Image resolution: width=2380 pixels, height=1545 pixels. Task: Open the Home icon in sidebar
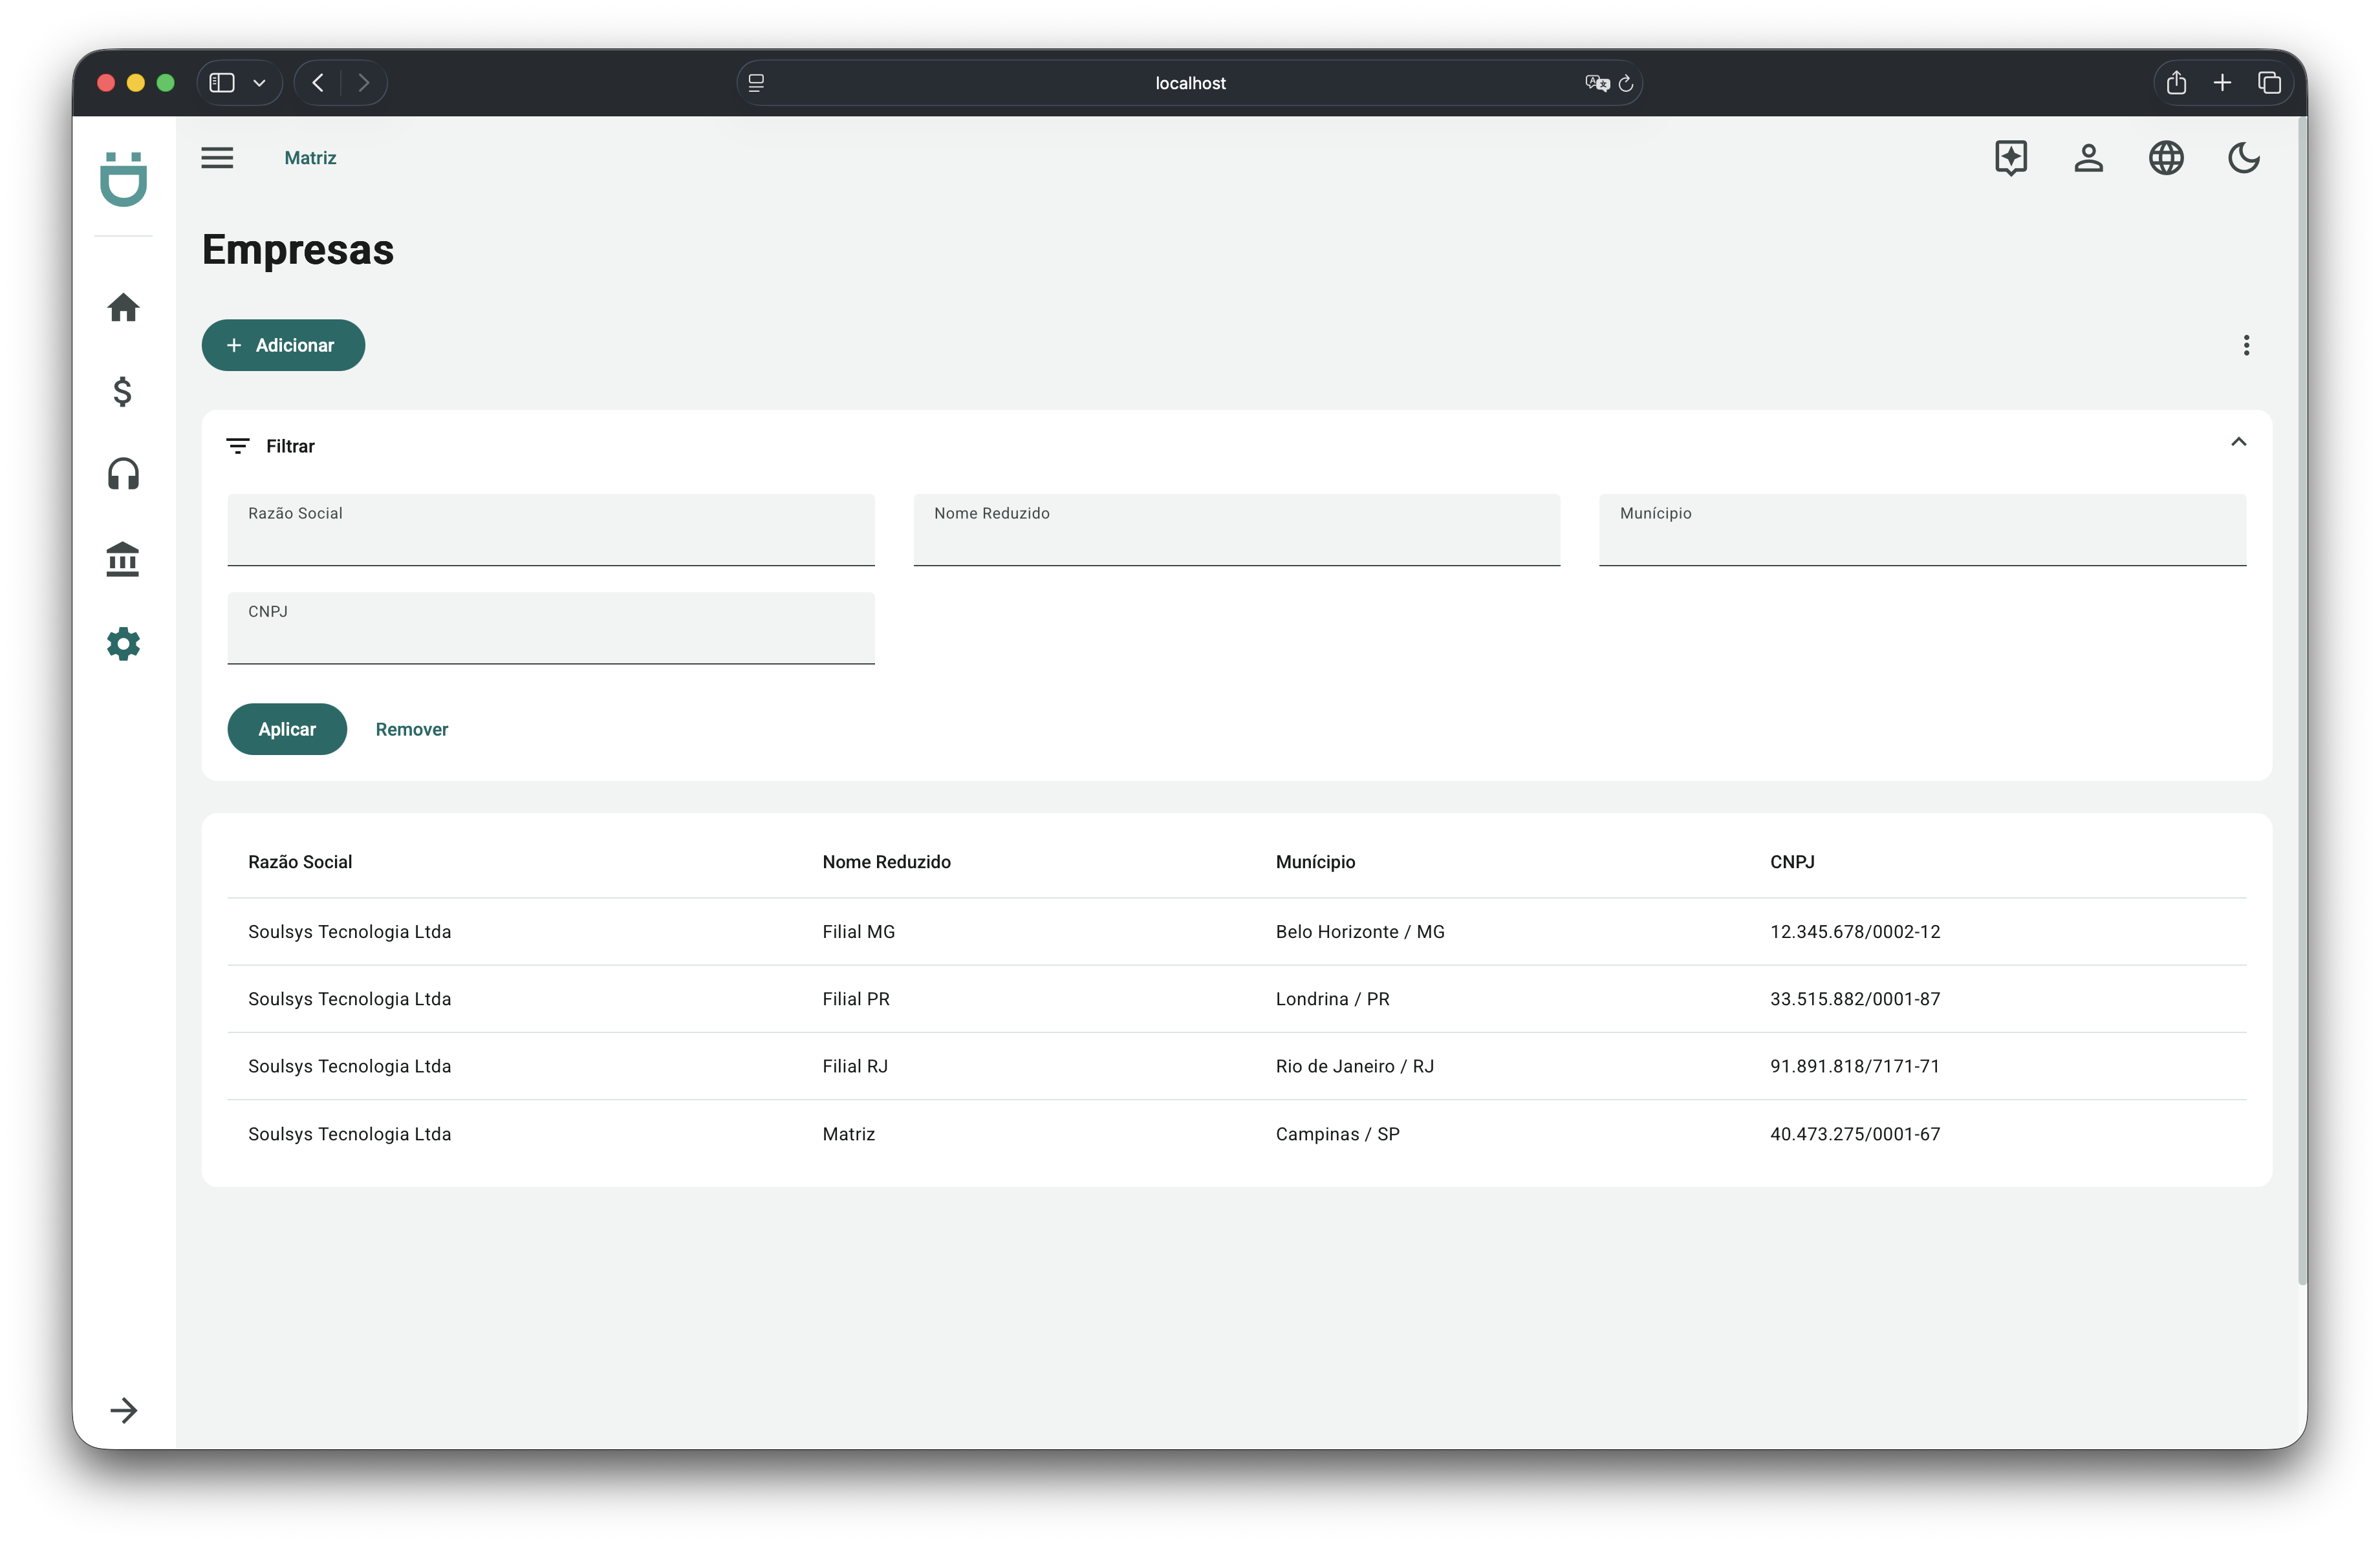[x=123, y=308]
